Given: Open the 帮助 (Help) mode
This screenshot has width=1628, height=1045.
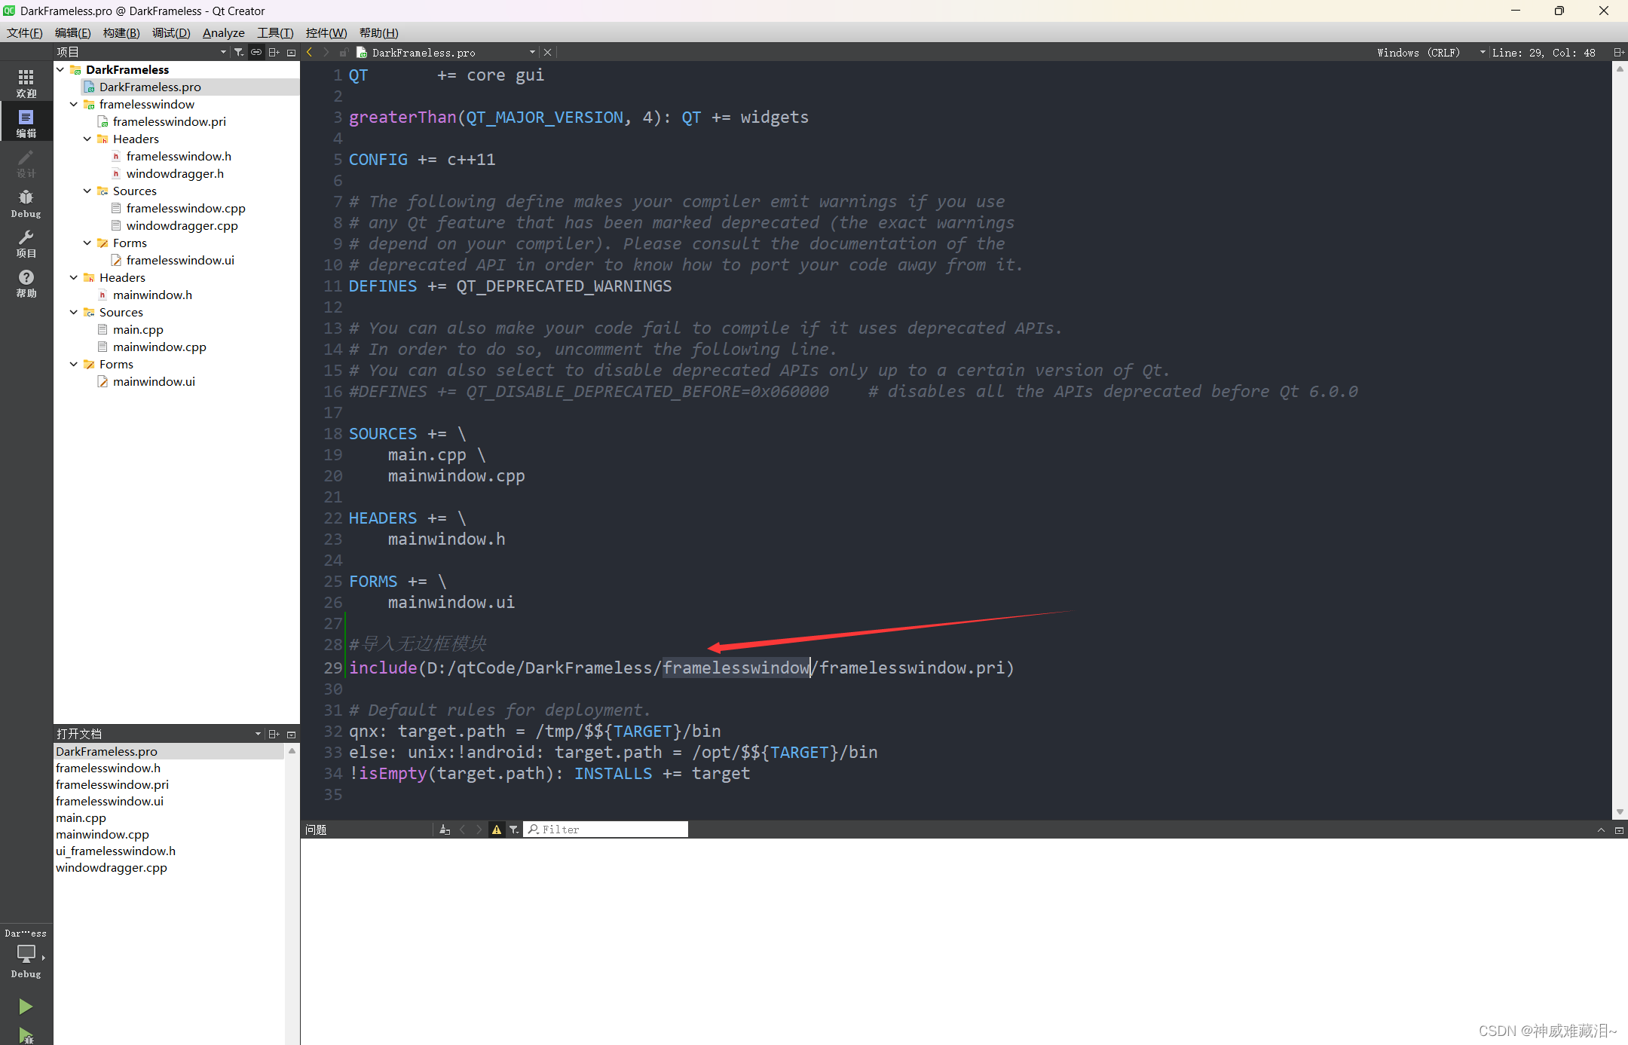Looking at the screenshot, I should (26, 283).
